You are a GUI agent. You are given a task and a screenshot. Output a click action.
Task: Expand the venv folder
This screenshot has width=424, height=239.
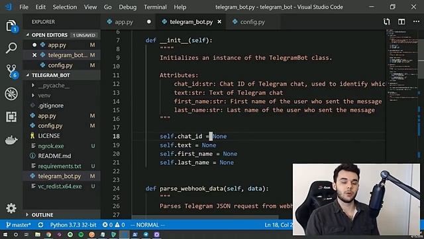44,96
